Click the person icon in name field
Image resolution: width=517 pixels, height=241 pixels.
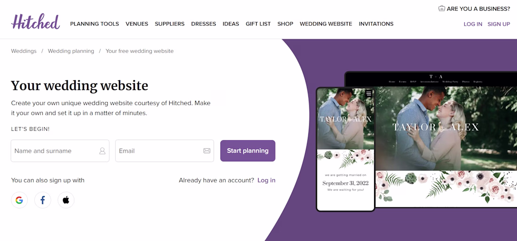(102, 151)
